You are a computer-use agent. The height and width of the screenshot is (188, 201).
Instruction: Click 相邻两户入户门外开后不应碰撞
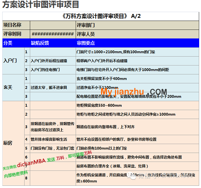click(x=102, y=61)
